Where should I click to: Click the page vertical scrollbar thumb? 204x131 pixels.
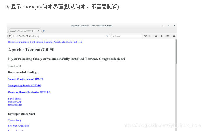pyautogui.click(x=176, y=52)
